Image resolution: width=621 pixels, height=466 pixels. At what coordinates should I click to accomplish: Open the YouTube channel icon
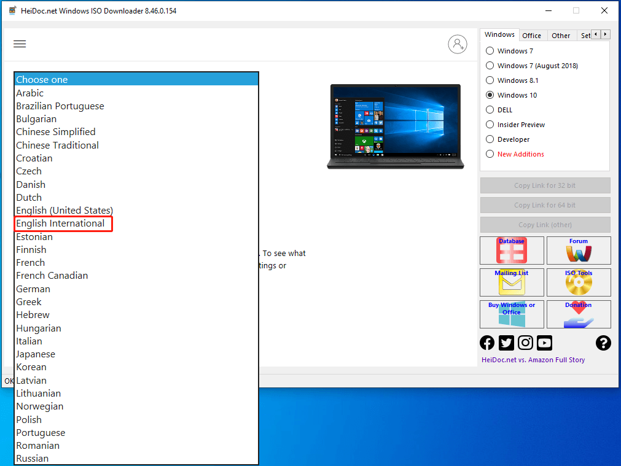point(545,343)
